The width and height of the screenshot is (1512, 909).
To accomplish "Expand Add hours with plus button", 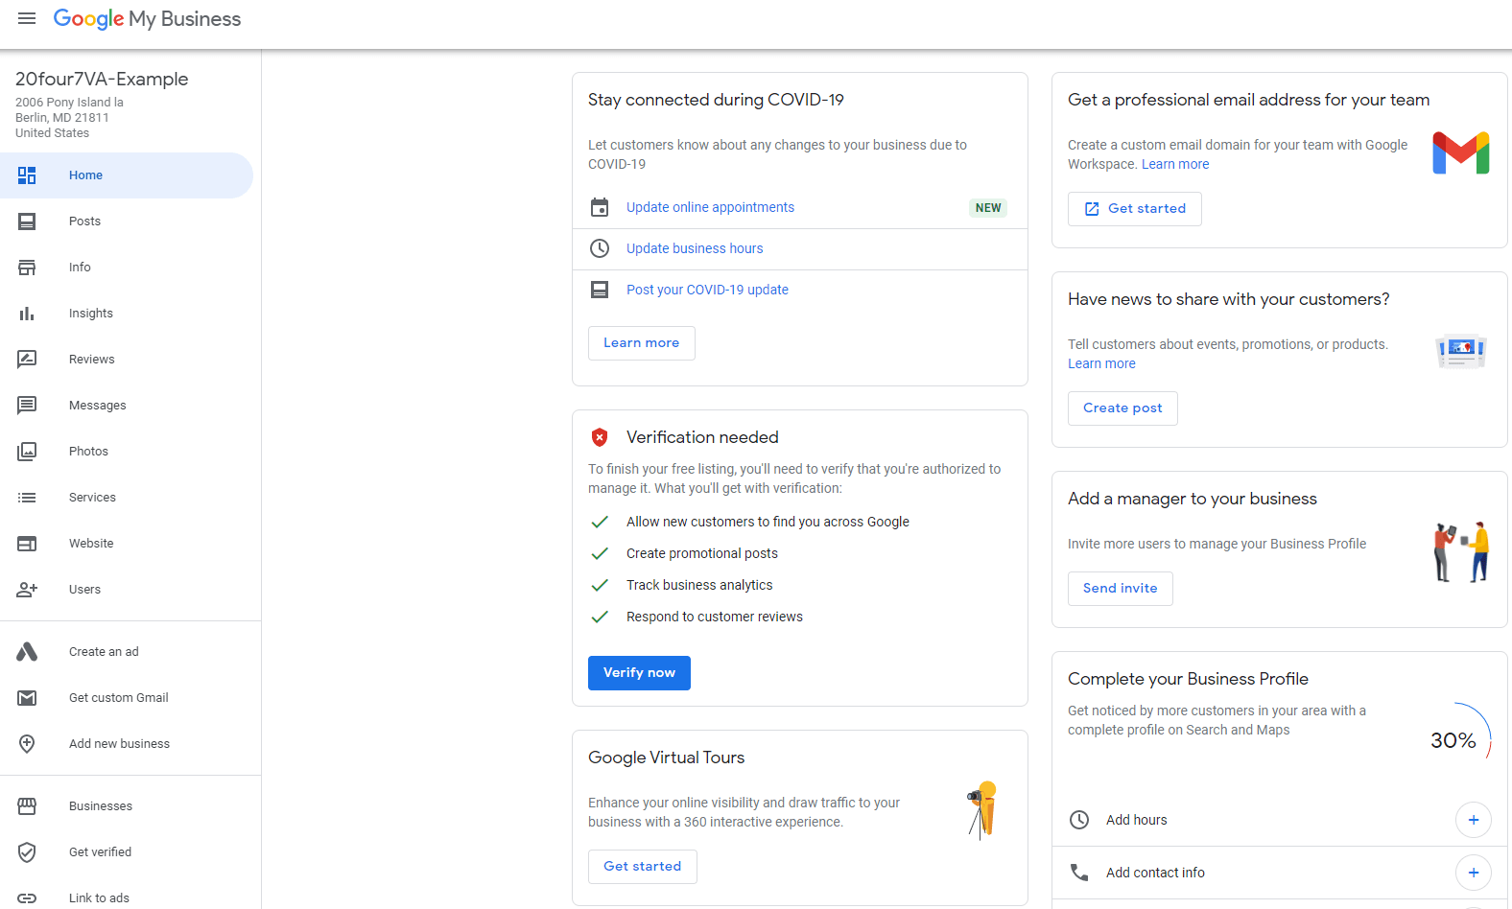I will [x=1474, y=820].
